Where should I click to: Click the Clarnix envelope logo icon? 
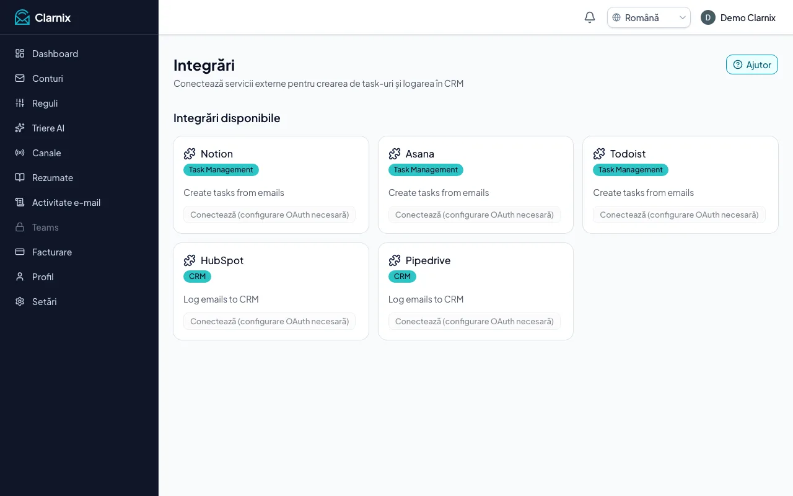click(22, 17)
